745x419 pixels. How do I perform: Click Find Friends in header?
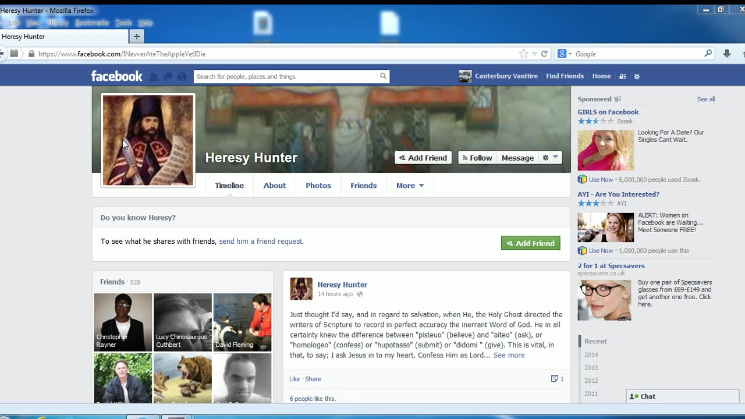565,76
